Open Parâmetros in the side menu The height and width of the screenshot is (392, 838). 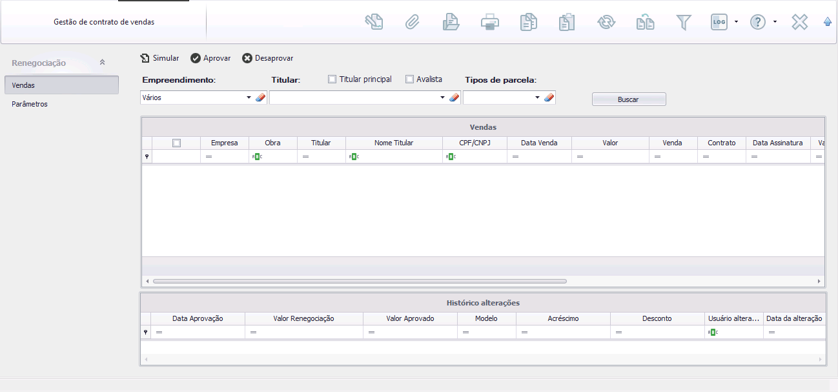click(x=30, y=104)
